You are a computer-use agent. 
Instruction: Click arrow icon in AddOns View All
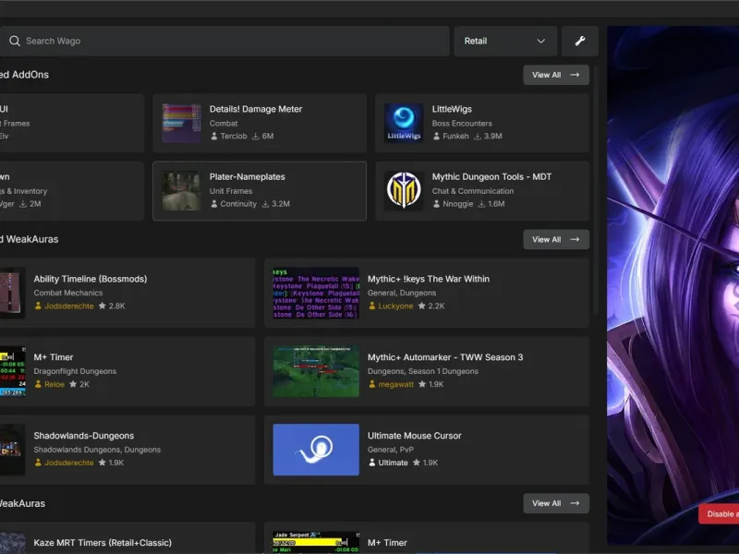[x=575, y=75]
